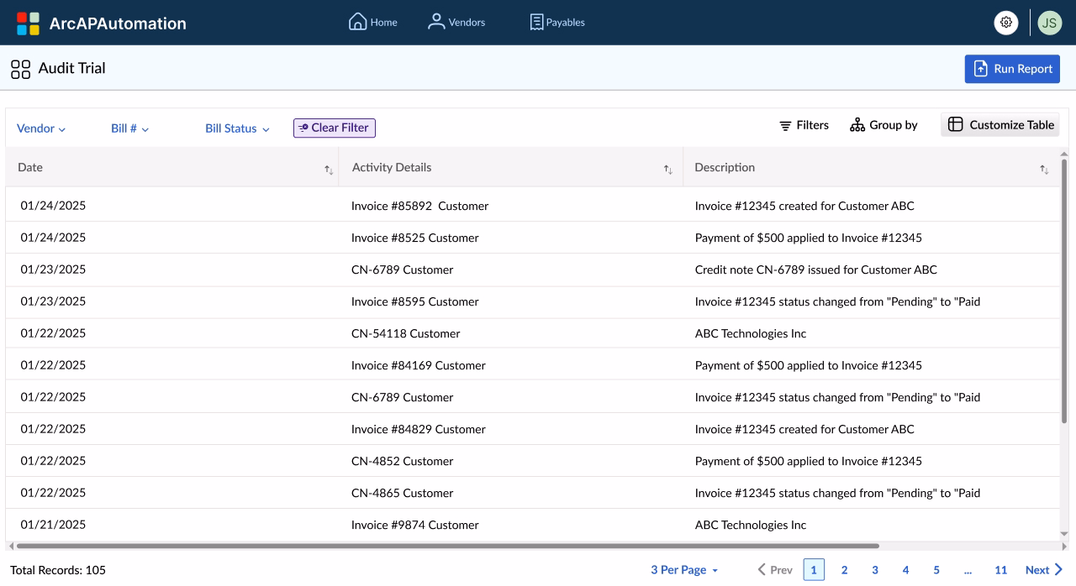Screen dimensions: 1076x586
Task: Click the Audit Trial grid icon
Action: [x=21, y=69]
